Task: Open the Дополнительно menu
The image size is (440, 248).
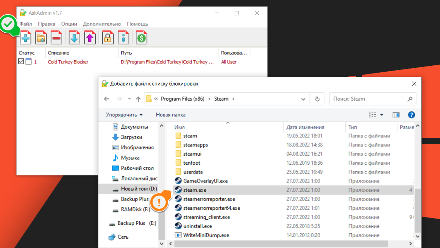Action: 102,24
